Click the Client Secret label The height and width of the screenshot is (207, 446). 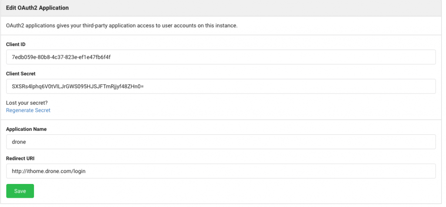click(20, 73)
